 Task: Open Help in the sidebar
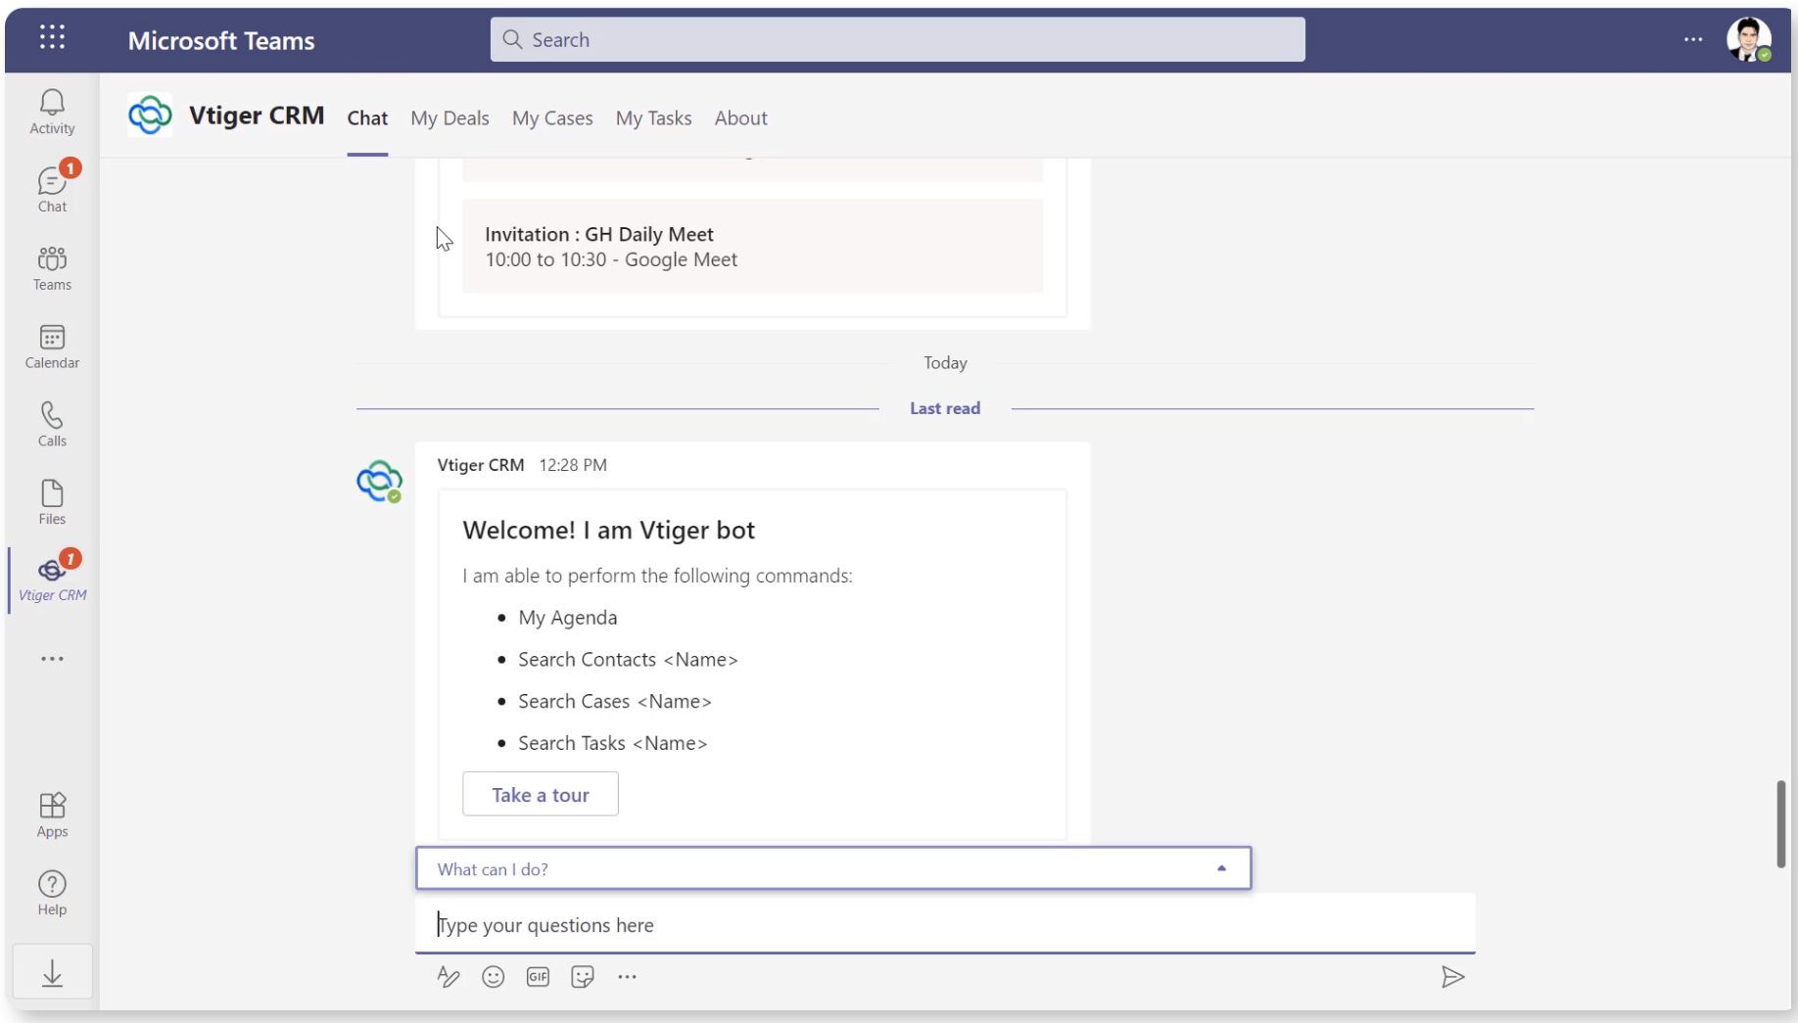(x=52, y=893)
